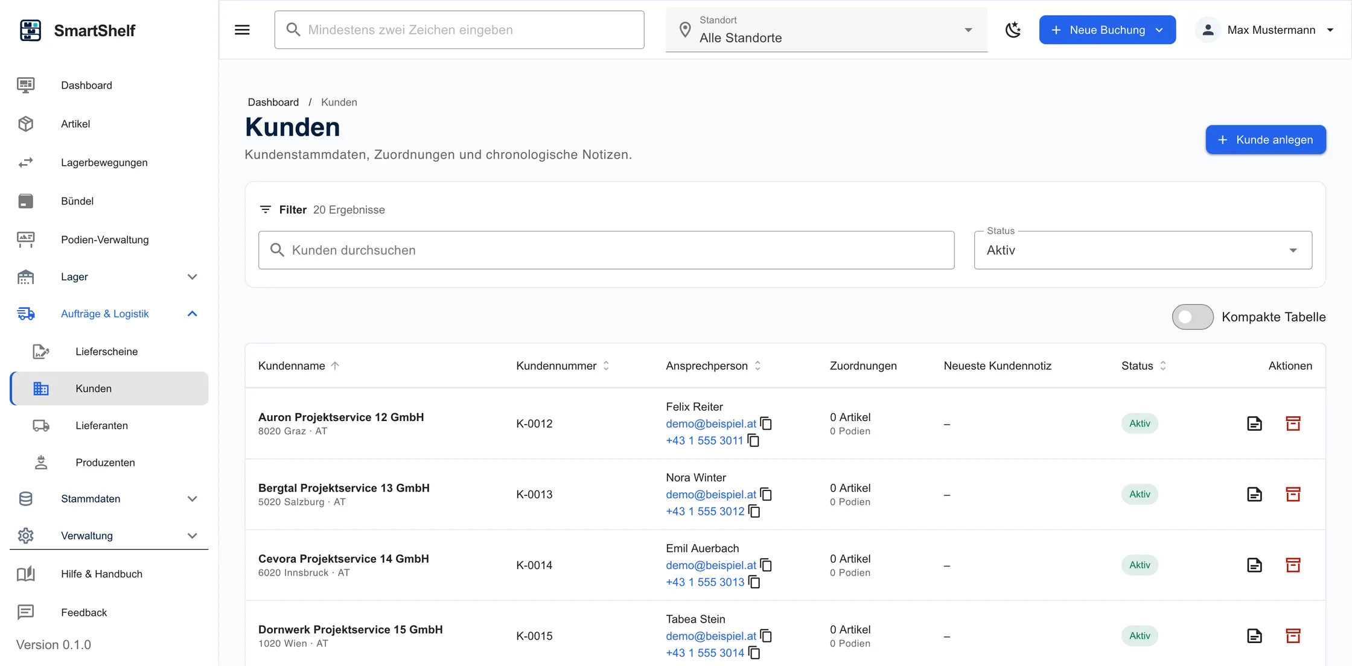The height and width of the screenshot is (666, 1352).
Task: Open notes for Cevora Projektservice 14 GmbH
Action: pyautogui.click(x=1254, y=565)
